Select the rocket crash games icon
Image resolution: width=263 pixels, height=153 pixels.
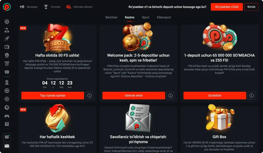pos(7,38)
